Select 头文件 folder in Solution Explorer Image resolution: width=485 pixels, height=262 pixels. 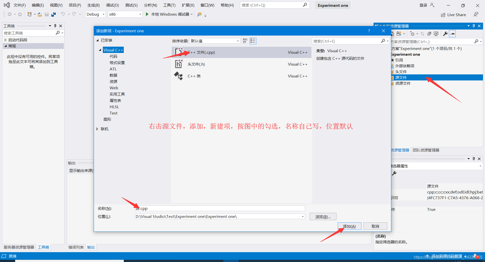click(401, 72)
